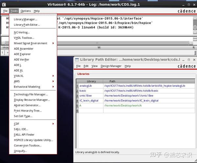The height and width of the screenshot is (163, 197).
Task: Open the SKILL API Finder
Action: [x=24, y=135]
